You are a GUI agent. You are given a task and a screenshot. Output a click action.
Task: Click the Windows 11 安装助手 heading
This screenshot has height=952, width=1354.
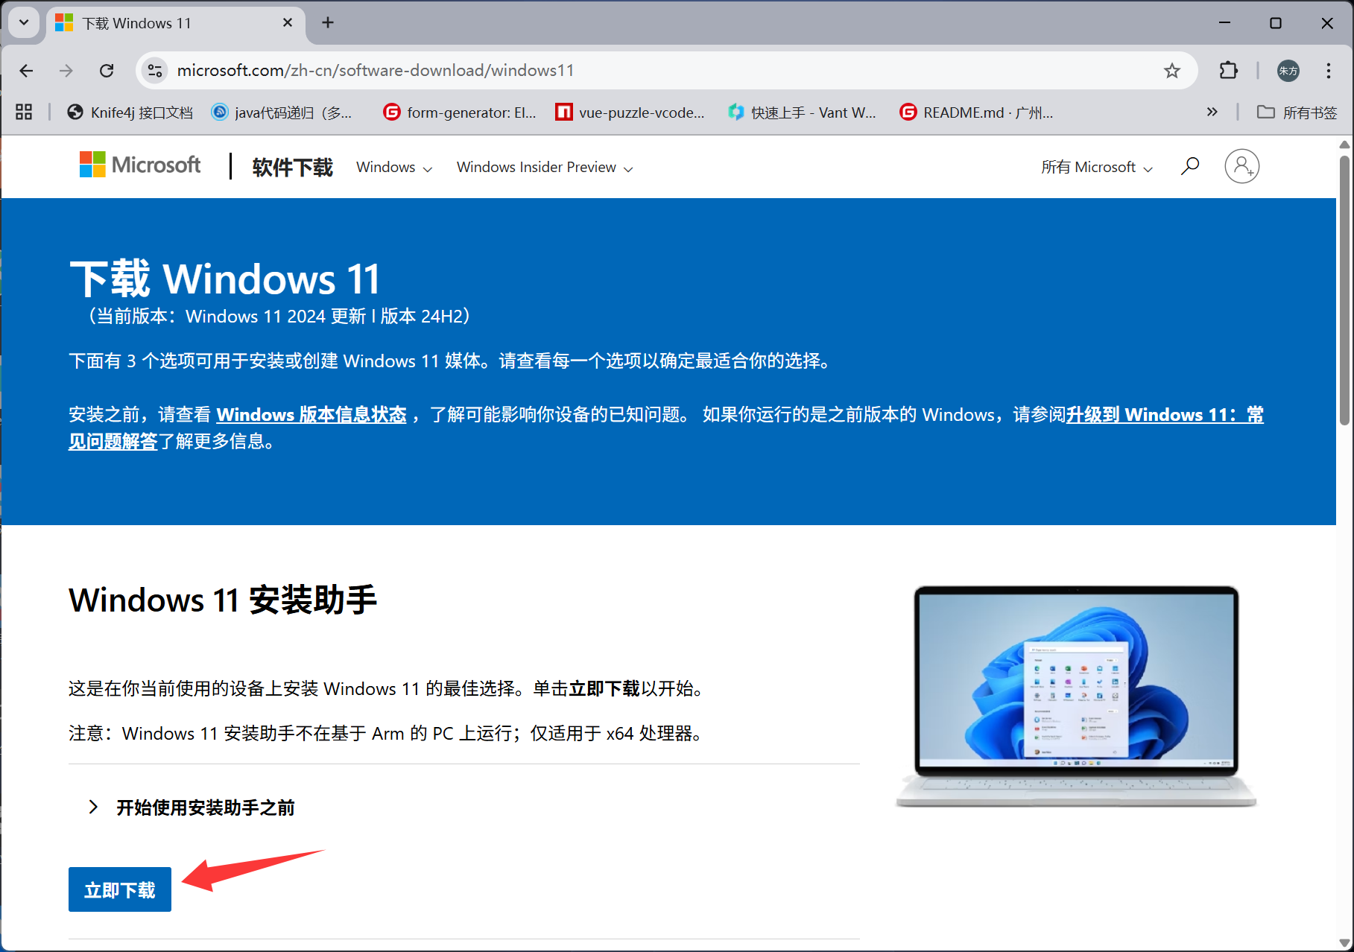[x=223, y=600]
